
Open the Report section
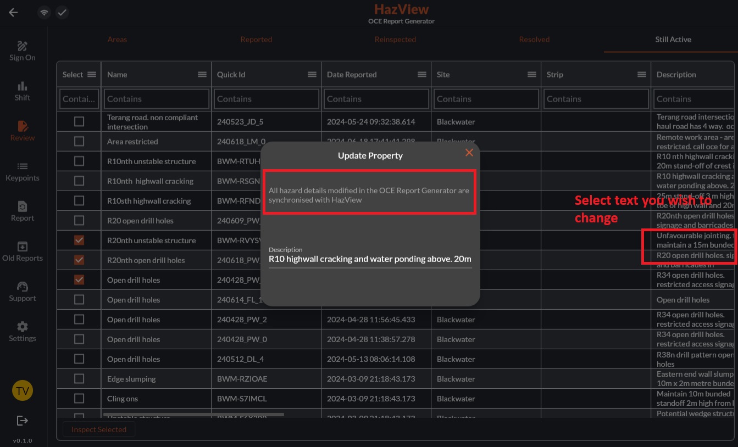pos(23,211)
